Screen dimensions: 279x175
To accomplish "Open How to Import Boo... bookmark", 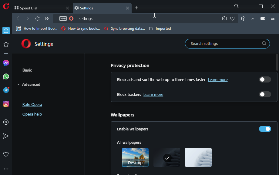I will 37,29.
